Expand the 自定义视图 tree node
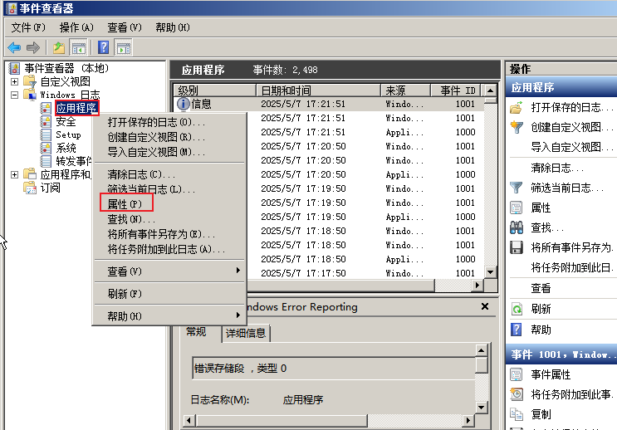 pos(15,82)
